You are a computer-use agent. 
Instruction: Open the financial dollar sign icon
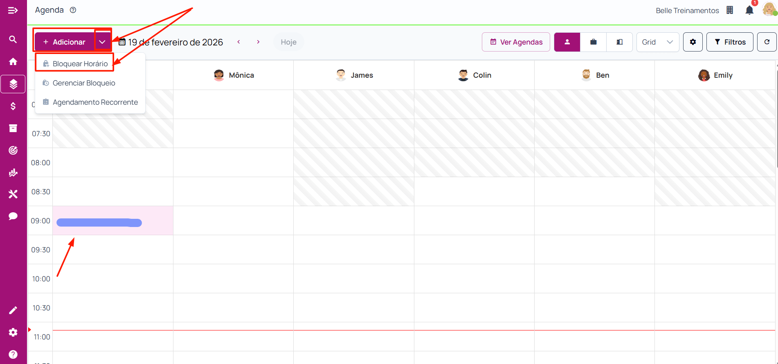[x=13, y=106]
